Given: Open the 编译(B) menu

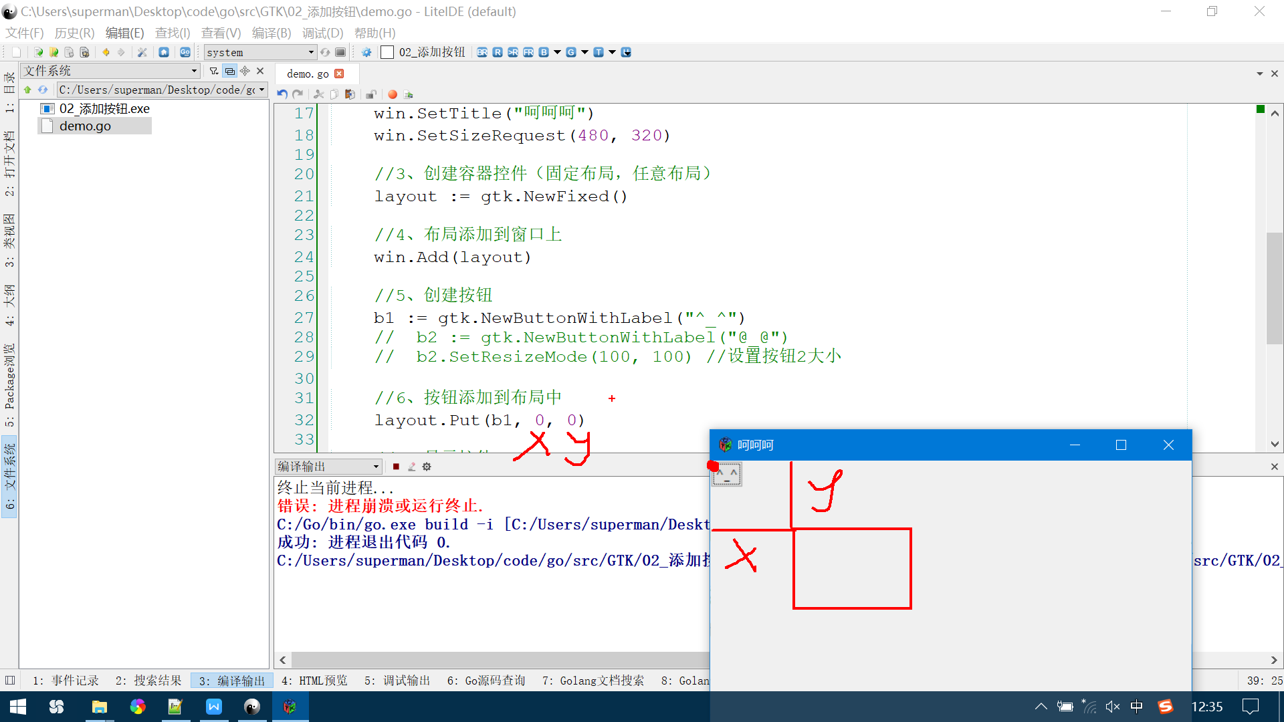Looking at the screenshot, I should [x=271, y=33].
